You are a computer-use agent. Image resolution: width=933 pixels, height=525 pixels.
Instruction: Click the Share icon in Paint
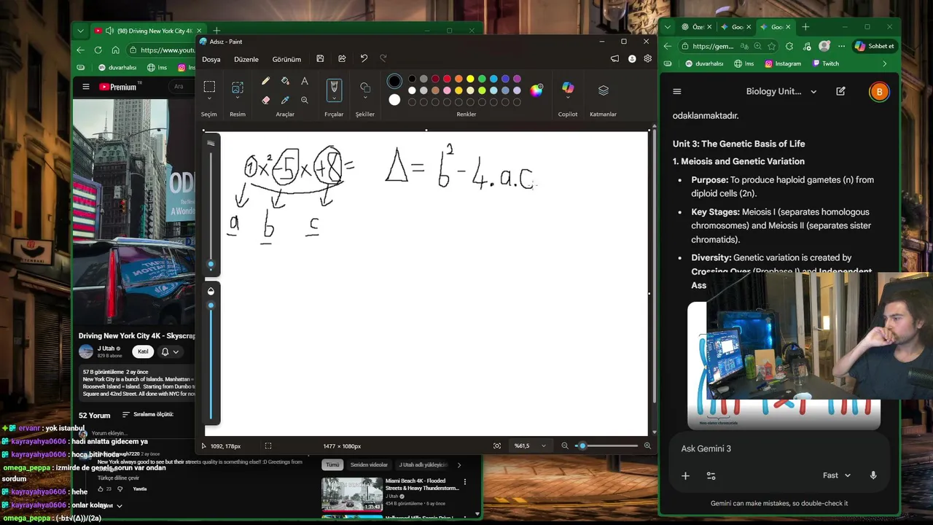point(342,59)
